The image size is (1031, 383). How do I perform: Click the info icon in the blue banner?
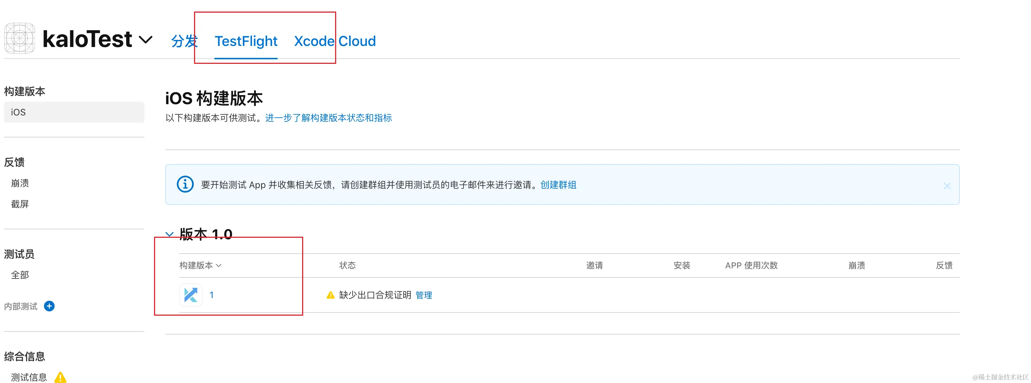click(x=185, y=184)
